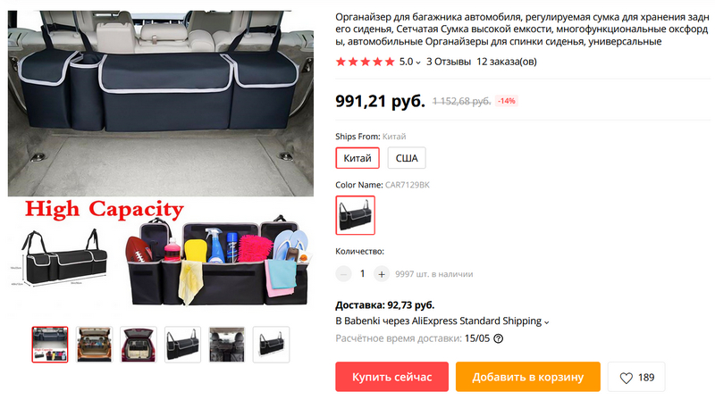Select the fifth thumbnail of car seats
Screen dimensions: 715x400
tap(227, 345)
